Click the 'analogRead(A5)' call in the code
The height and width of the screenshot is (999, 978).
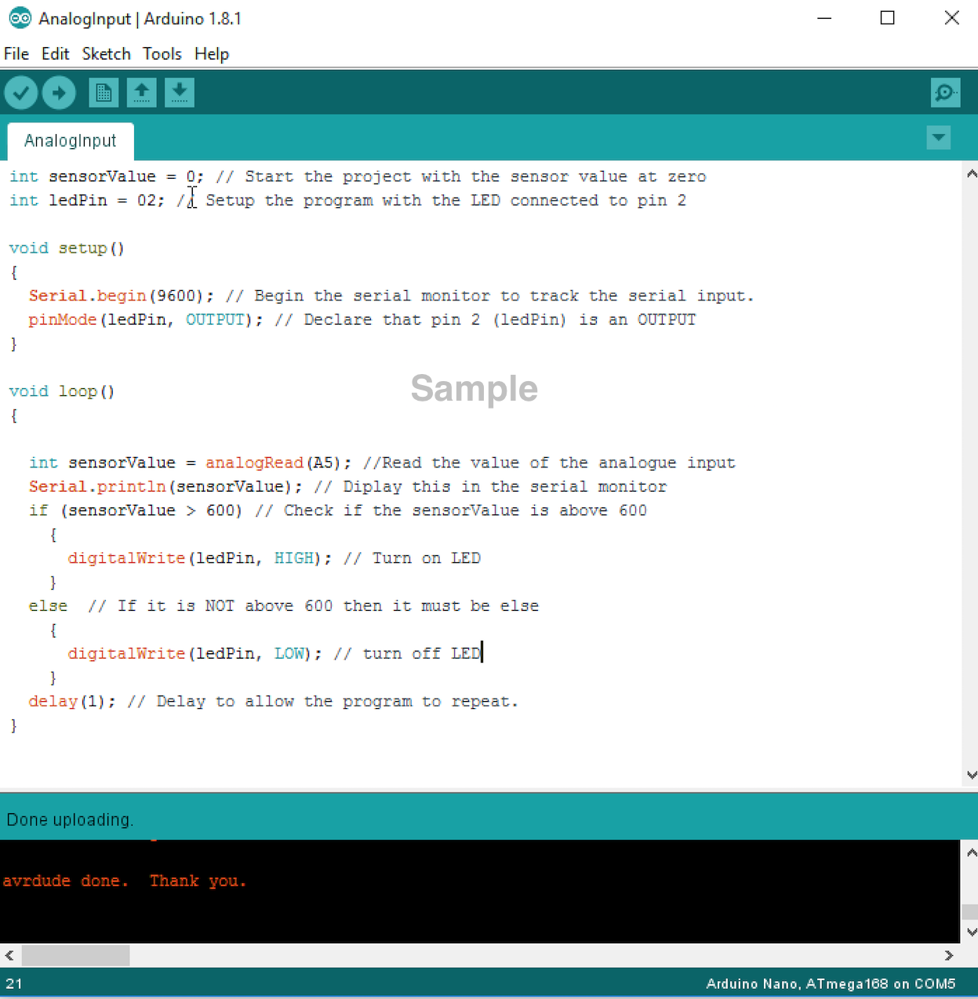[x=273, y=463]
